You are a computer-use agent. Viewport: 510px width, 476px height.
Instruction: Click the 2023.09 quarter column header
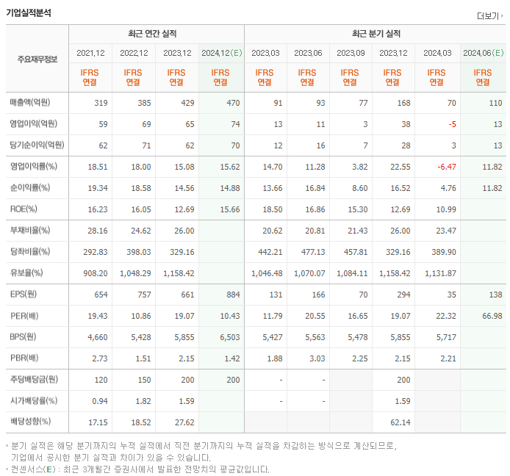351,53
